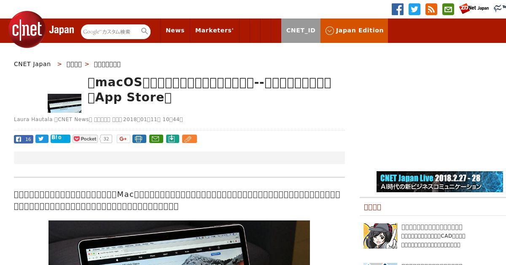Open the sidebar article mentioning CAD
The height and width of the screenshot is (265, 506).
(x=433, y=236)
